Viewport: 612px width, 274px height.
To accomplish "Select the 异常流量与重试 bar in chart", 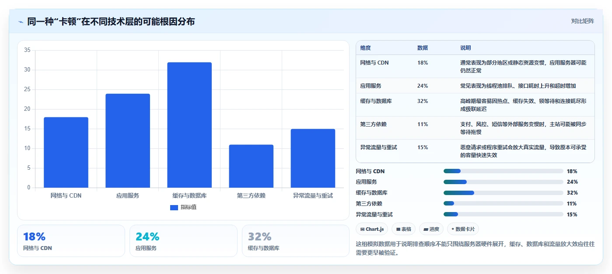I will [313, 158].
